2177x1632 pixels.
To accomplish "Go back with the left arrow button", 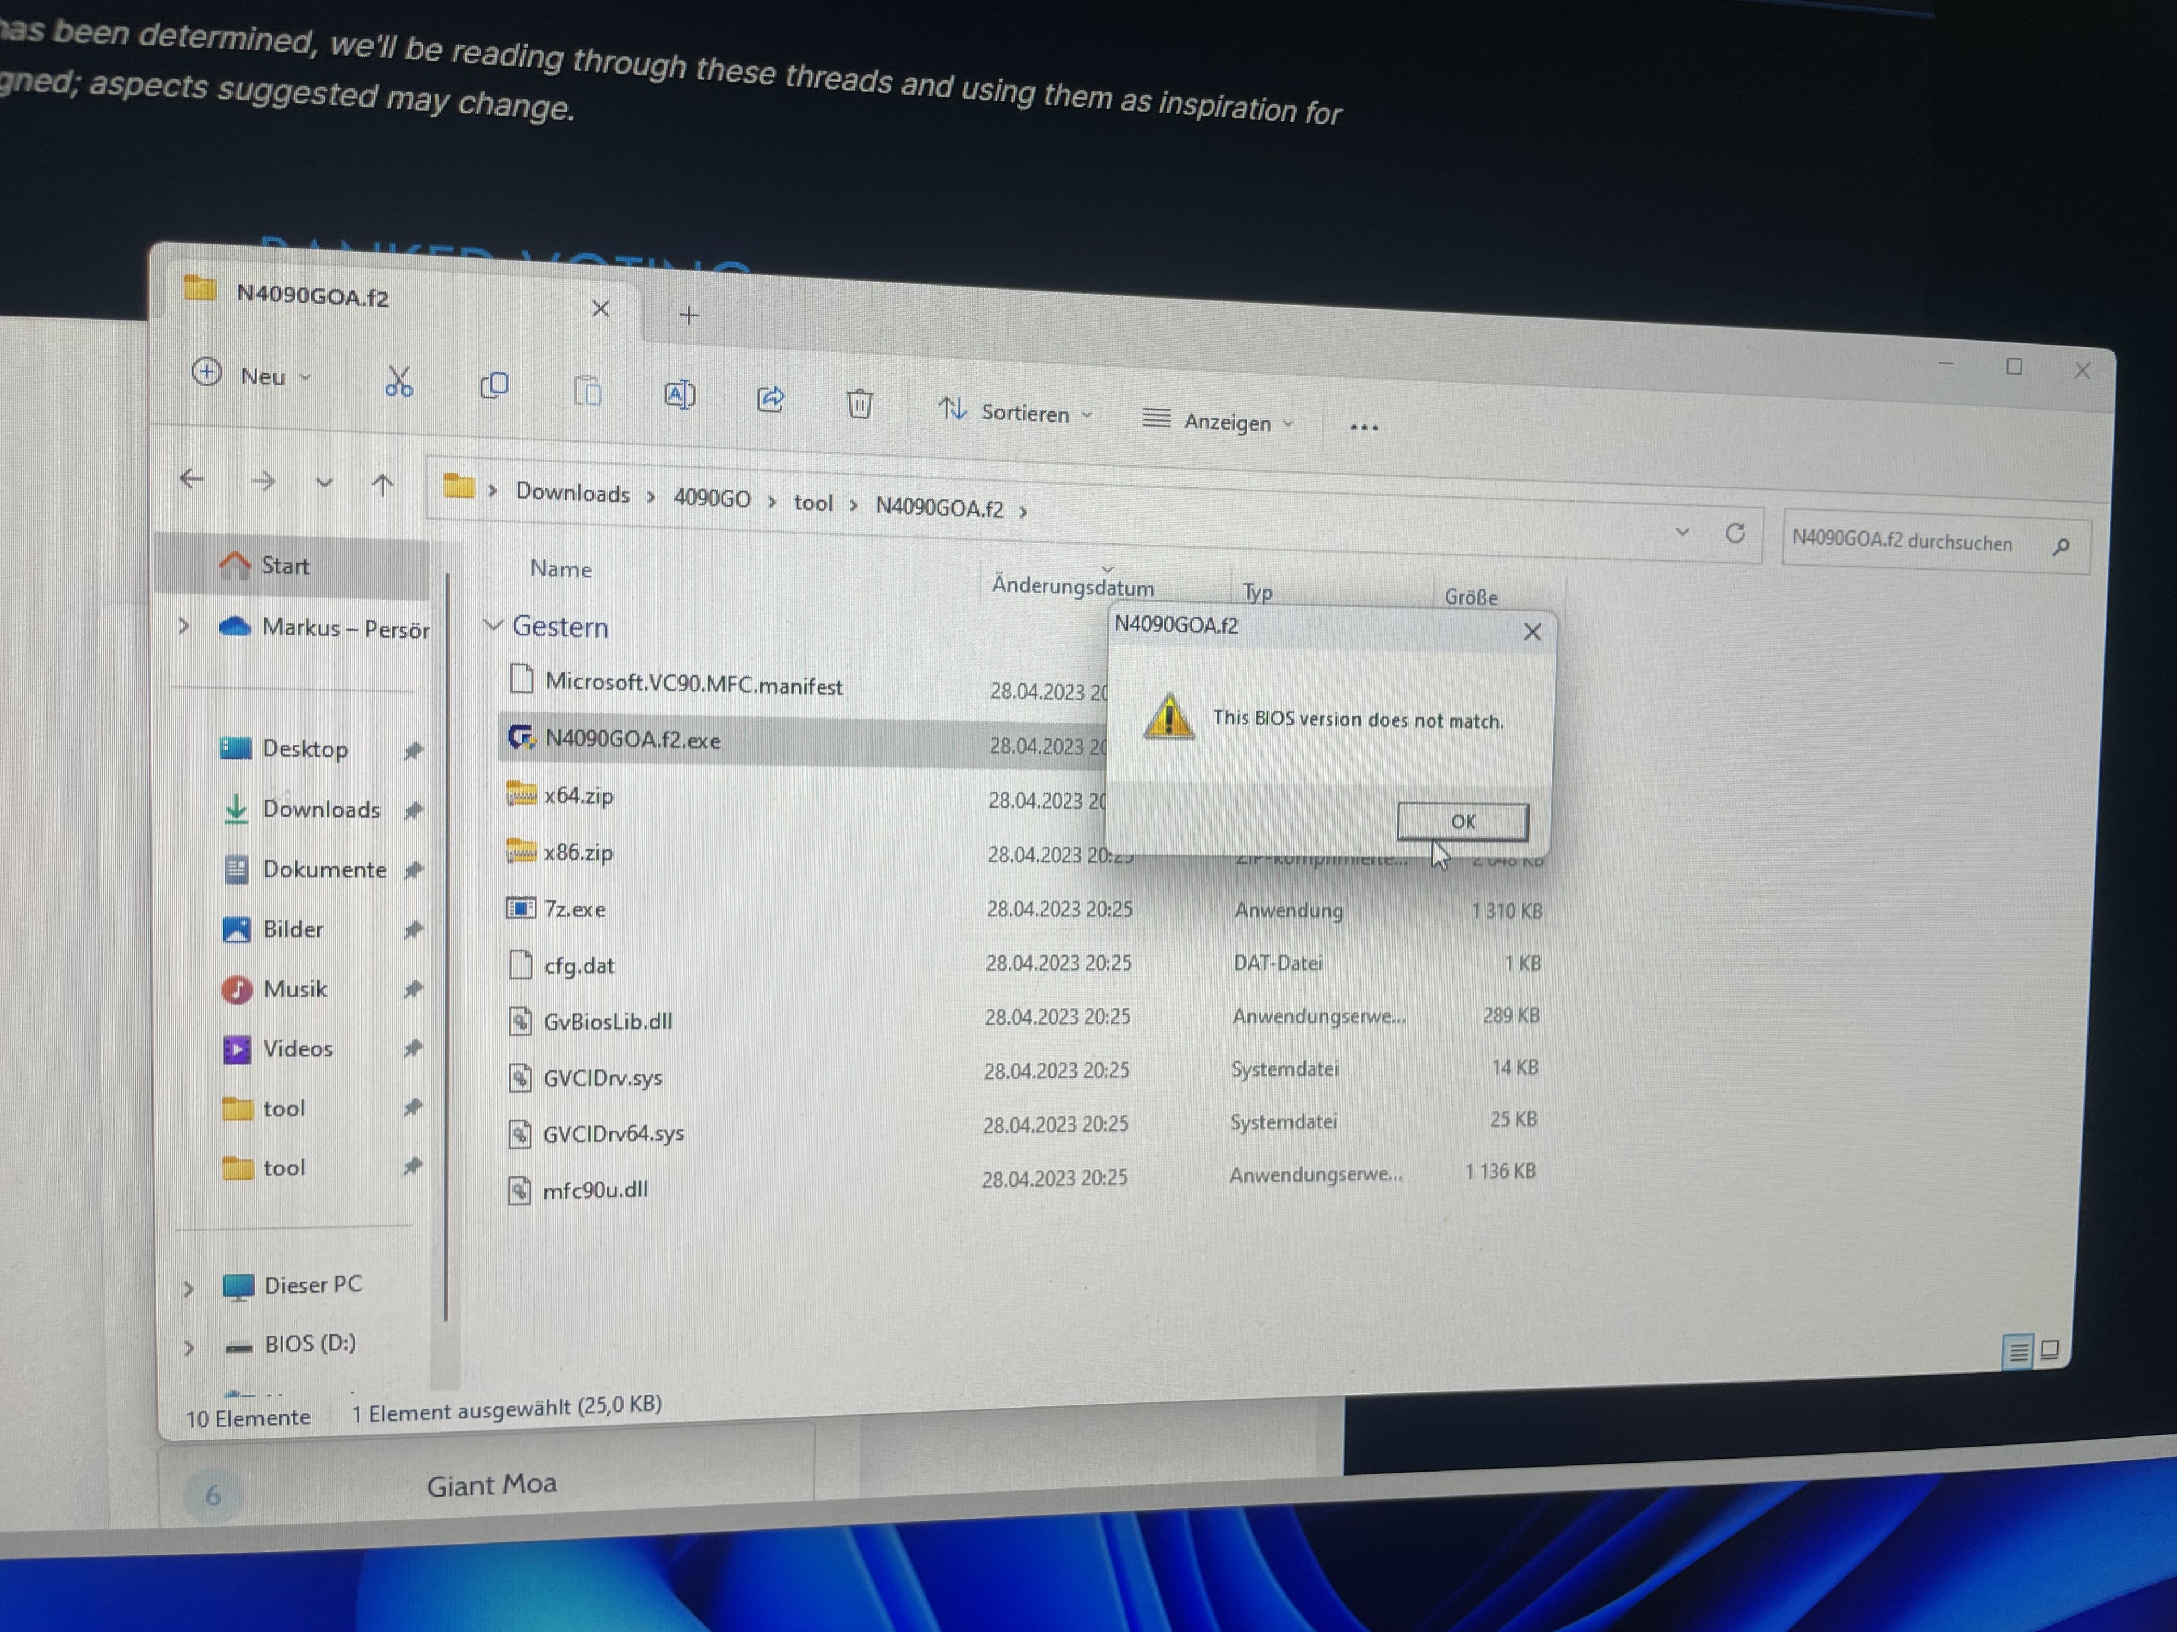I will click(x=192, y=479).
